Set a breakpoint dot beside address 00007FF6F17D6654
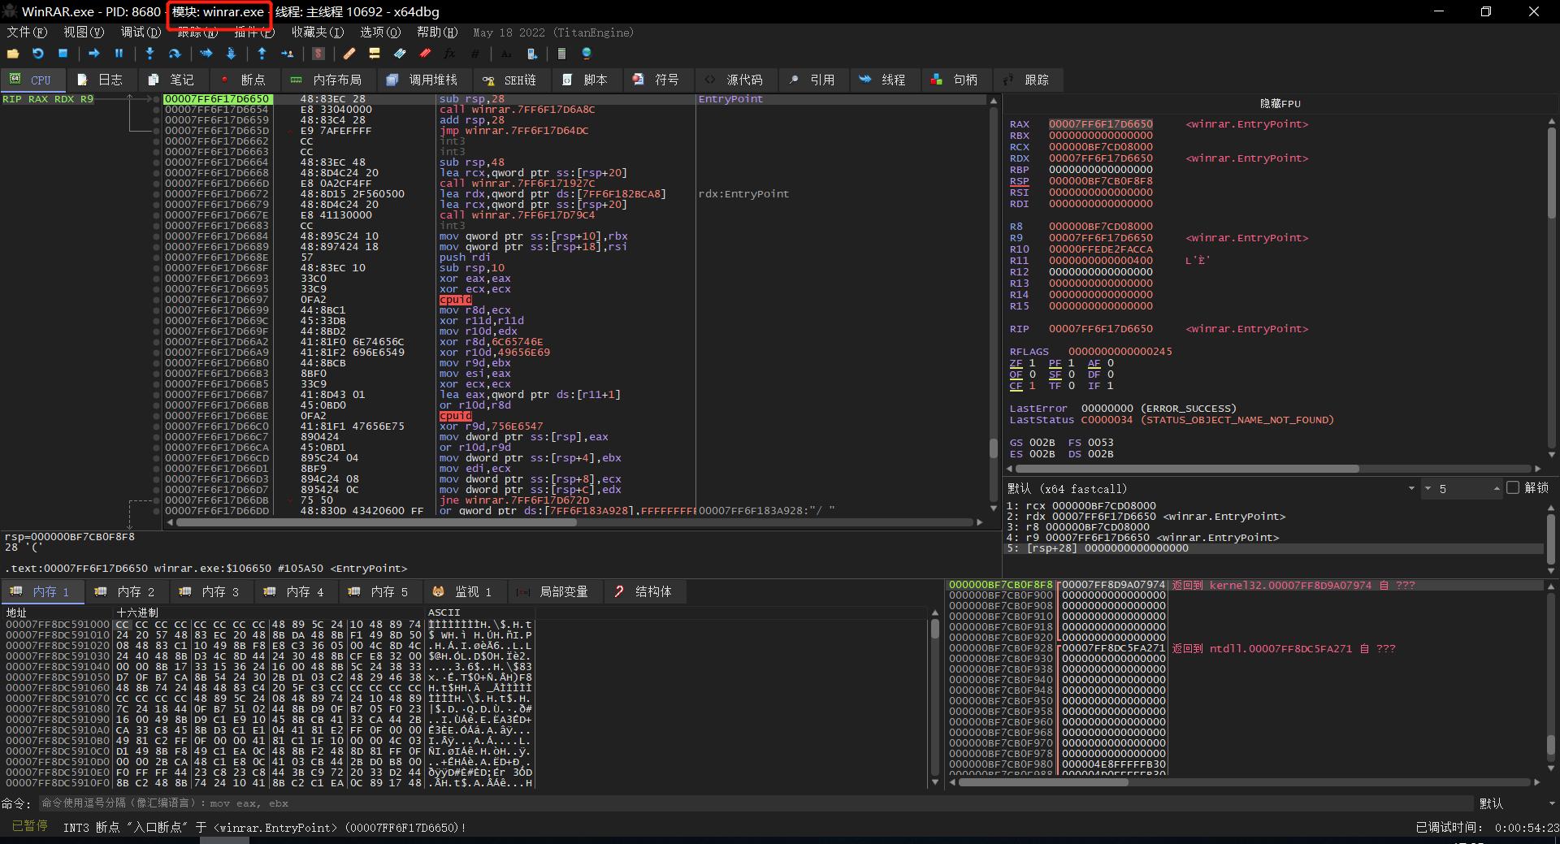This screenshot has height=844, width=1560. coord(157,109)
